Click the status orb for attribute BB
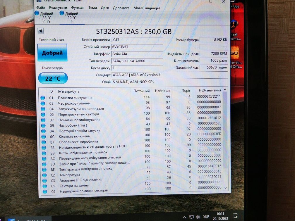295x221 pixels. [x=44, y=153]
